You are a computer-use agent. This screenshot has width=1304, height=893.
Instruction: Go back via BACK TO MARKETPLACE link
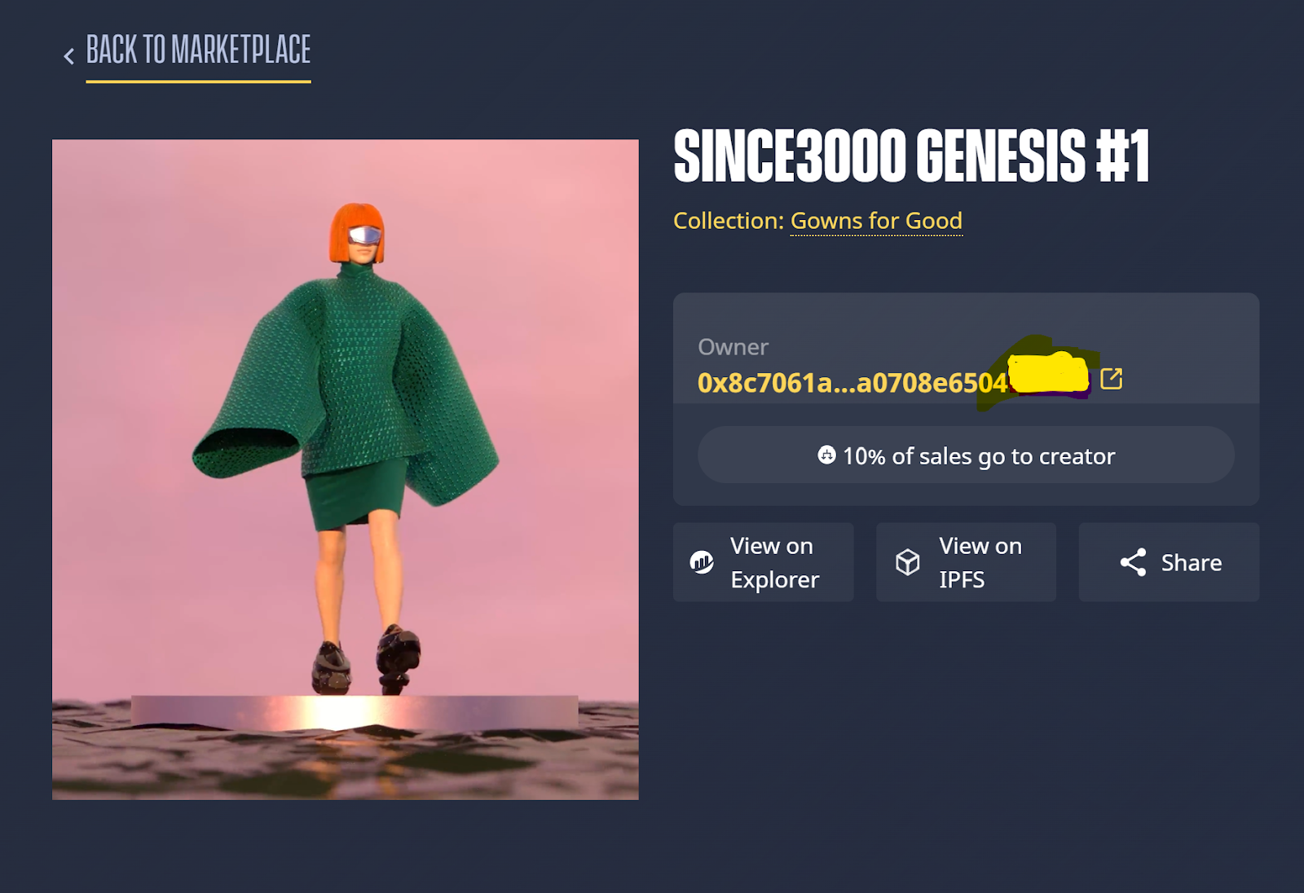tap(198, 51)
